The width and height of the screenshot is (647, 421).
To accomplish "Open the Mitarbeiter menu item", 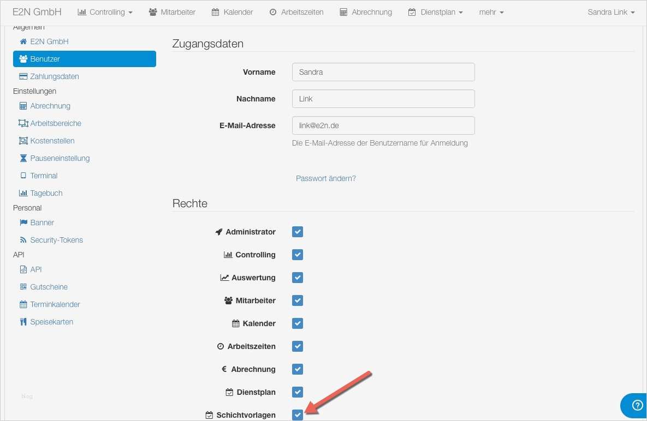I will pyautogui.click(x=172, y=11).
